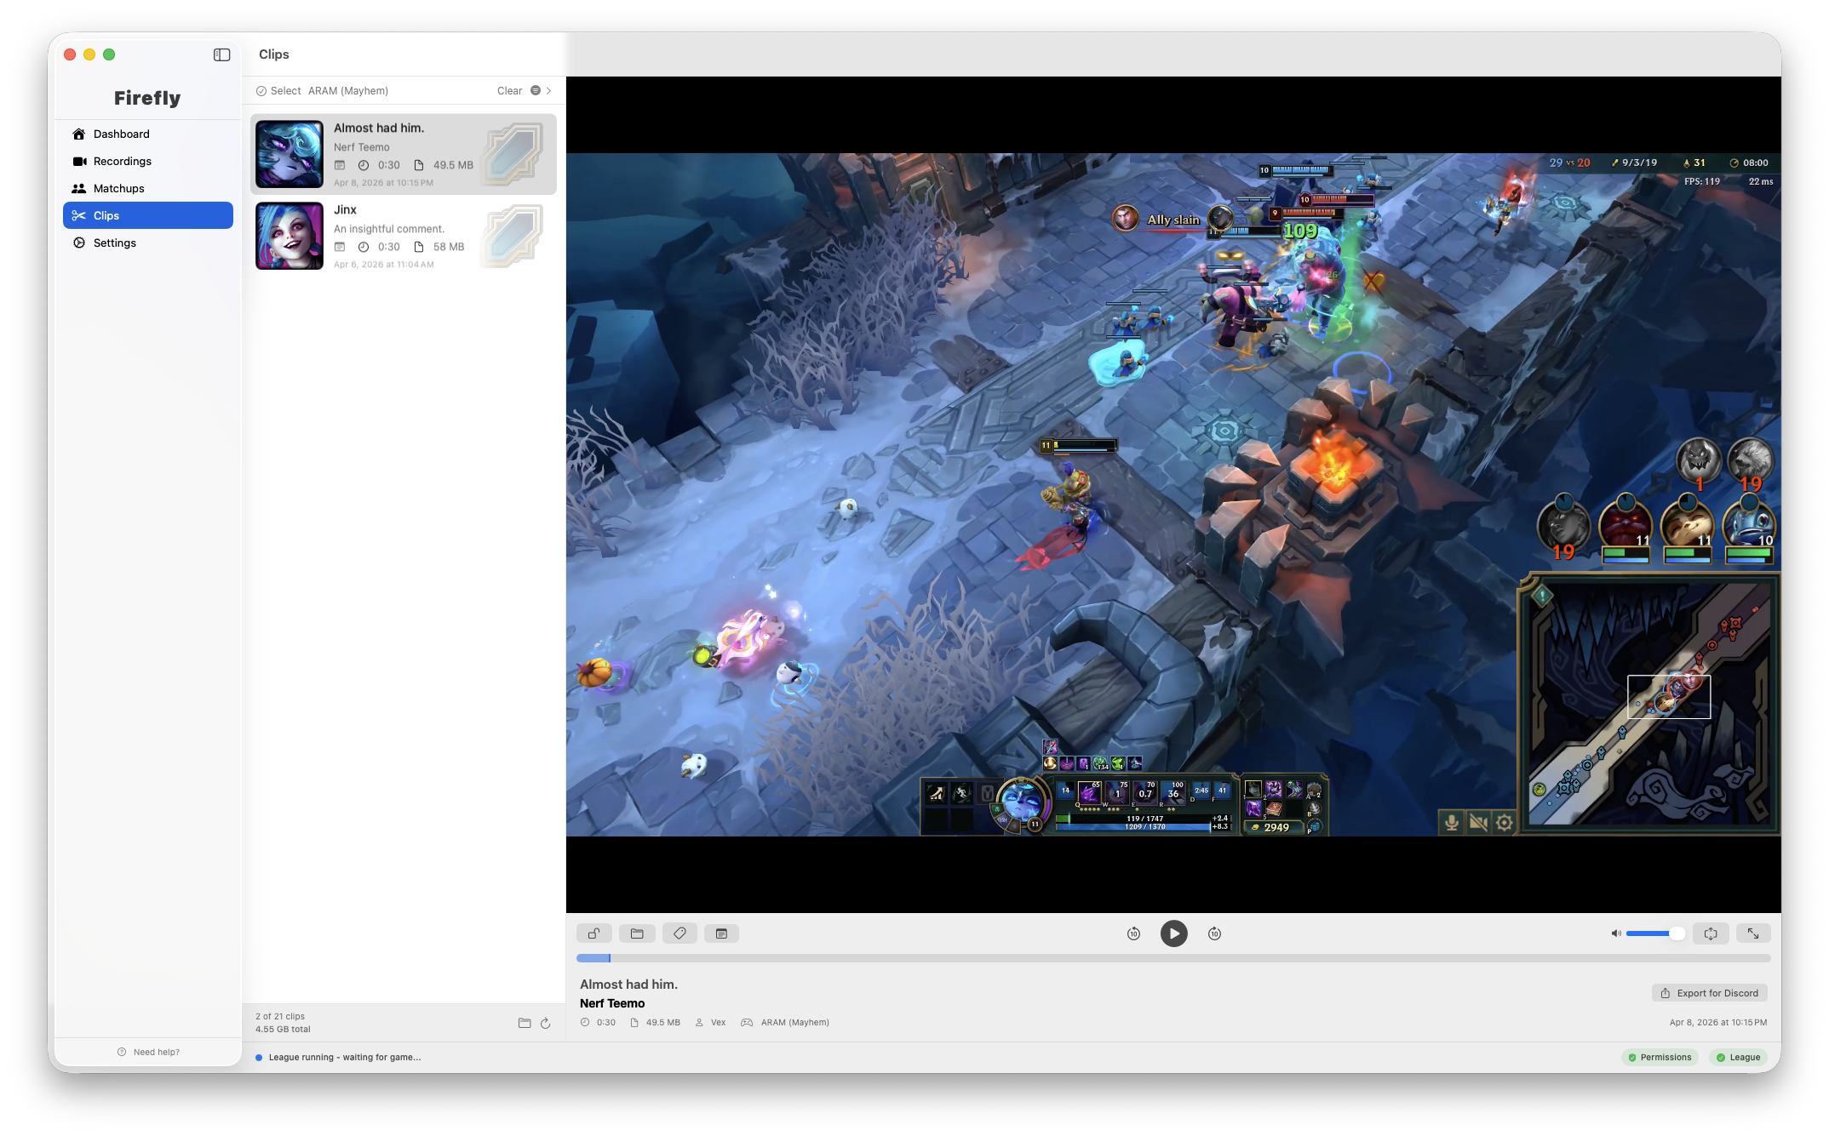Toggle the sidebar visibility icon
Screen dimensions: 1829x1136
click(x=221, y=54)
